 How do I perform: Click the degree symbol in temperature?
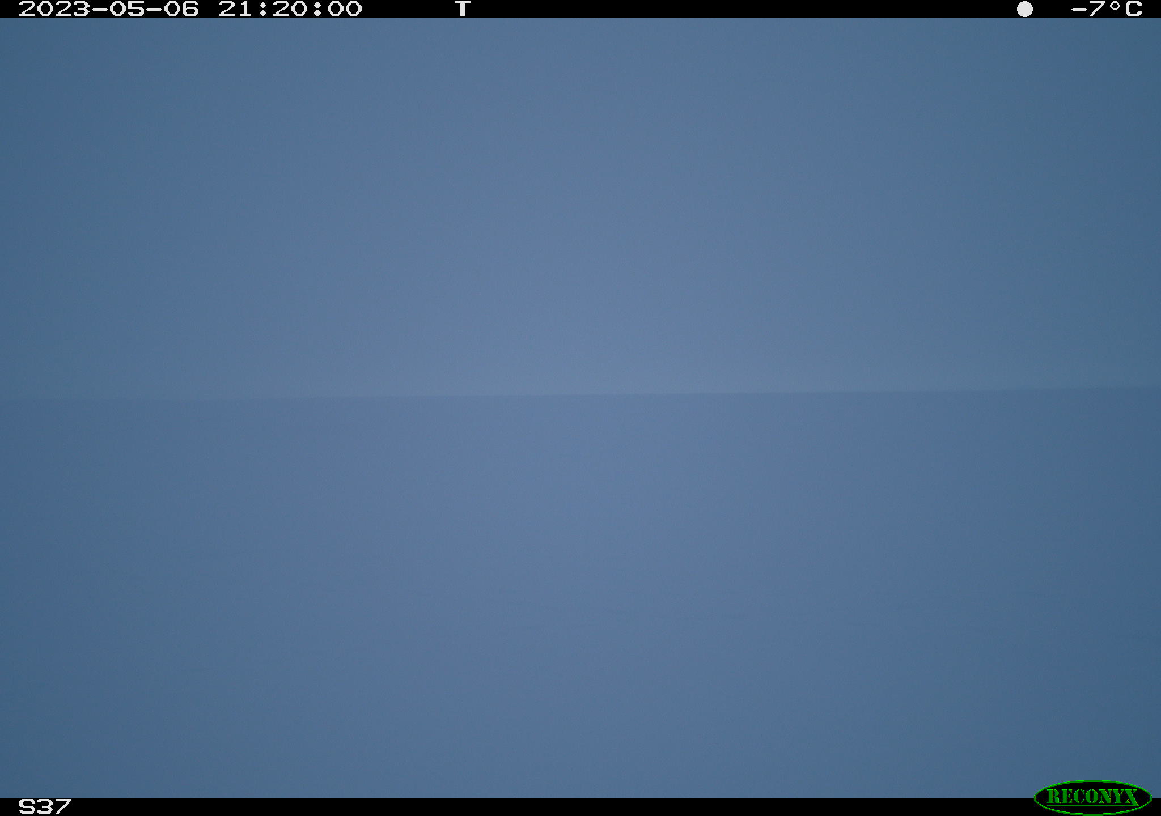(1115, 6)
